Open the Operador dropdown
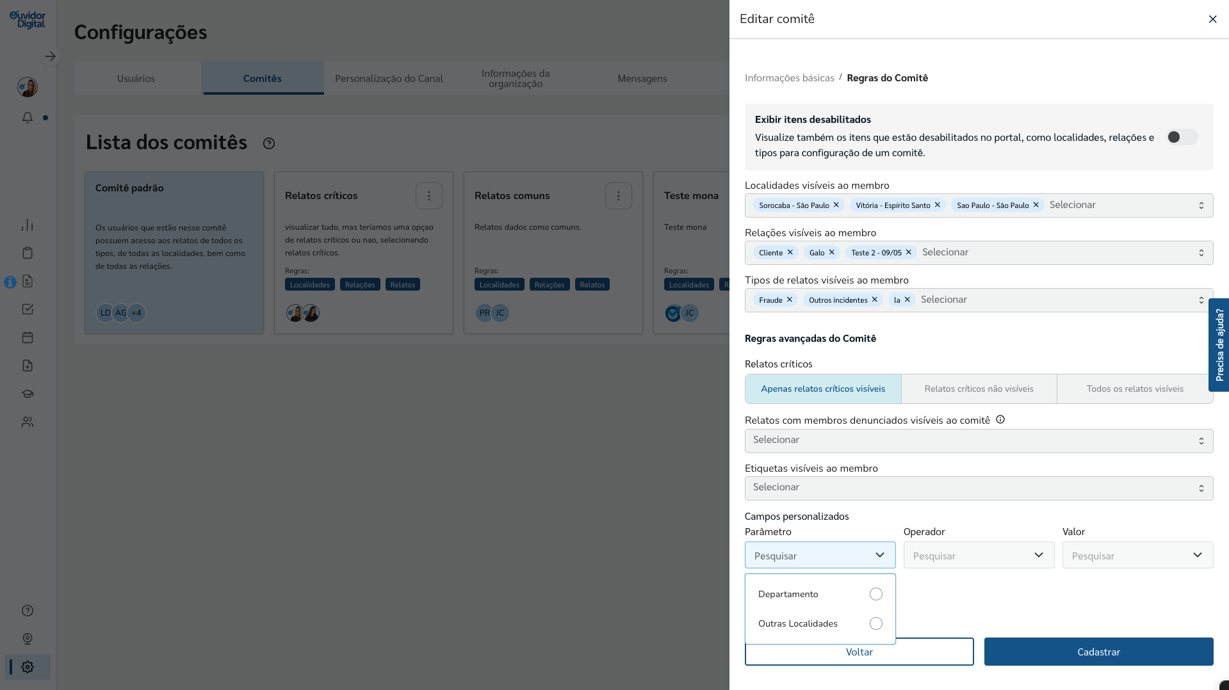This screenshot has height=690, width=1229. click(x=979, y=555)
